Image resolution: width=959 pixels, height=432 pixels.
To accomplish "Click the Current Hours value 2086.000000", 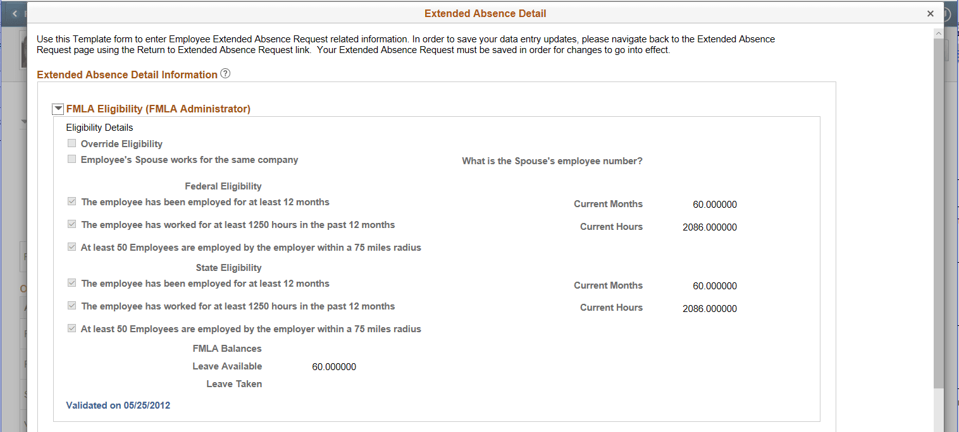I will pos(710,226).
